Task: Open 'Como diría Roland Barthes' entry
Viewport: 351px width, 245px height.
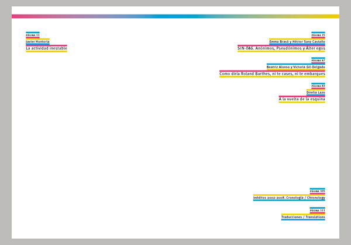Action: point(272,74)
